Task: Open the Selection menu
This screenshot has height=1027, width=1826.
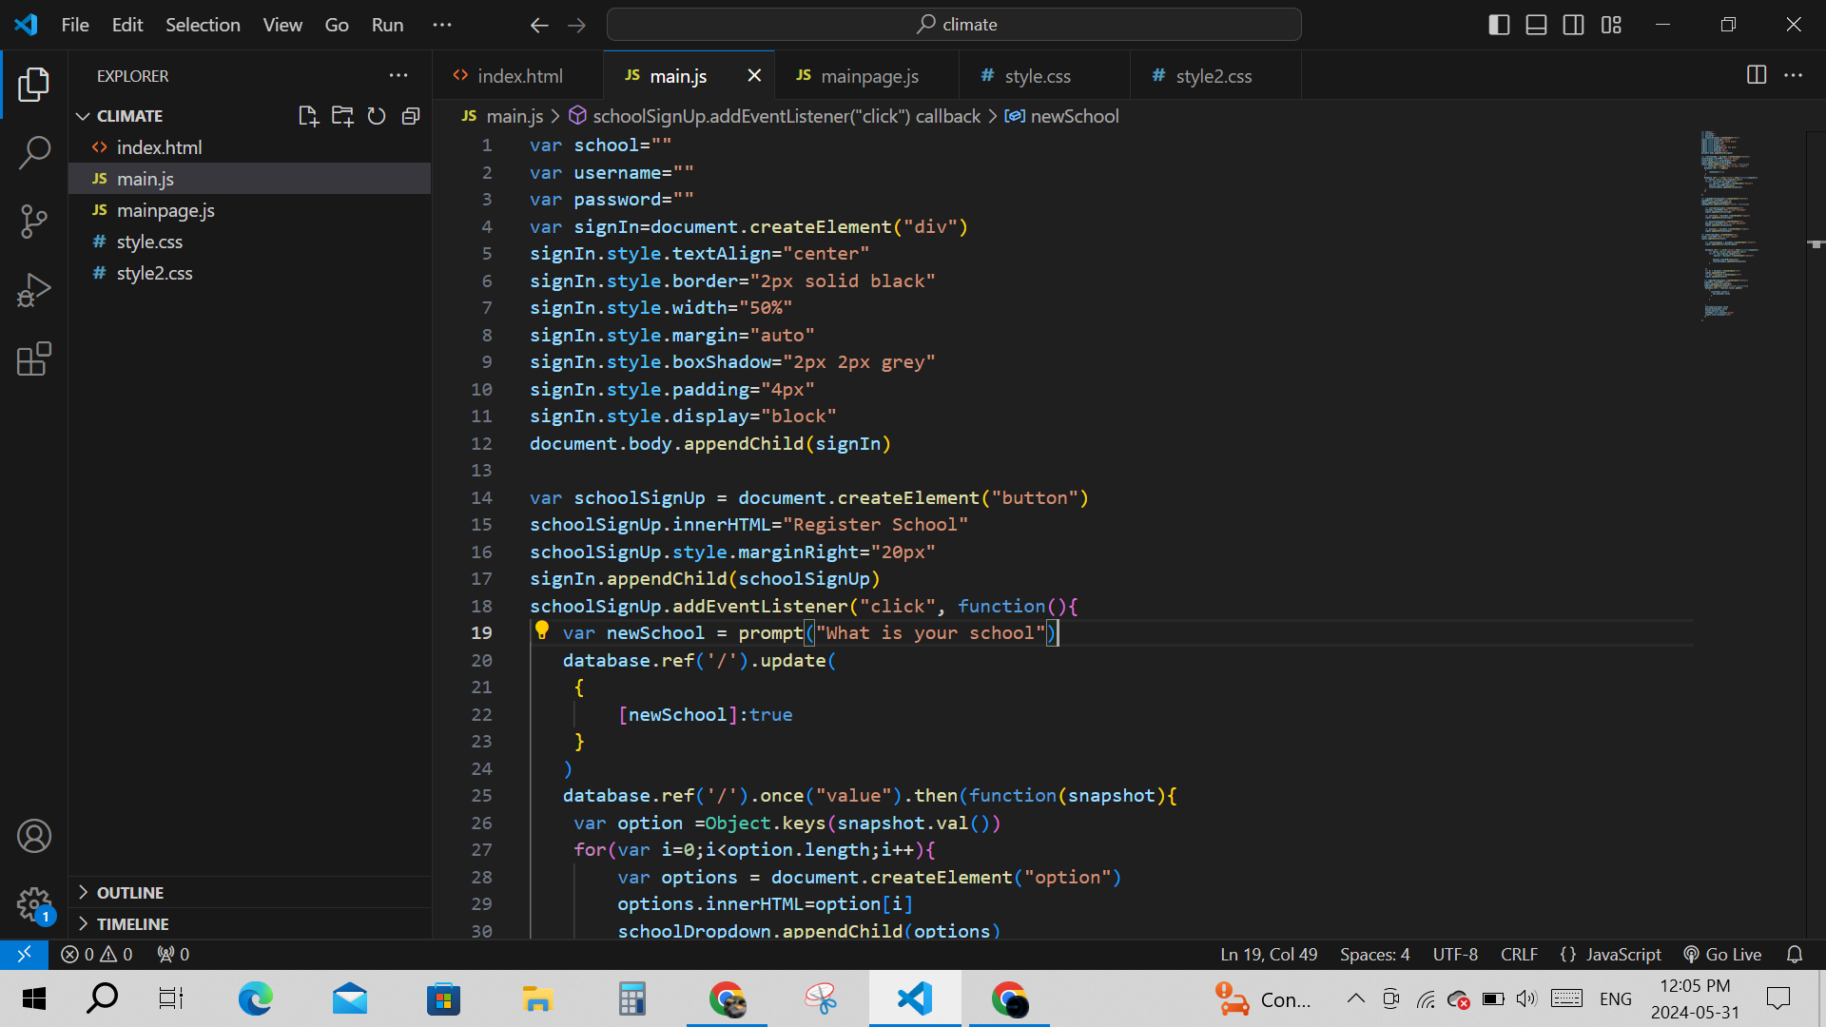Action: (203, 25)
